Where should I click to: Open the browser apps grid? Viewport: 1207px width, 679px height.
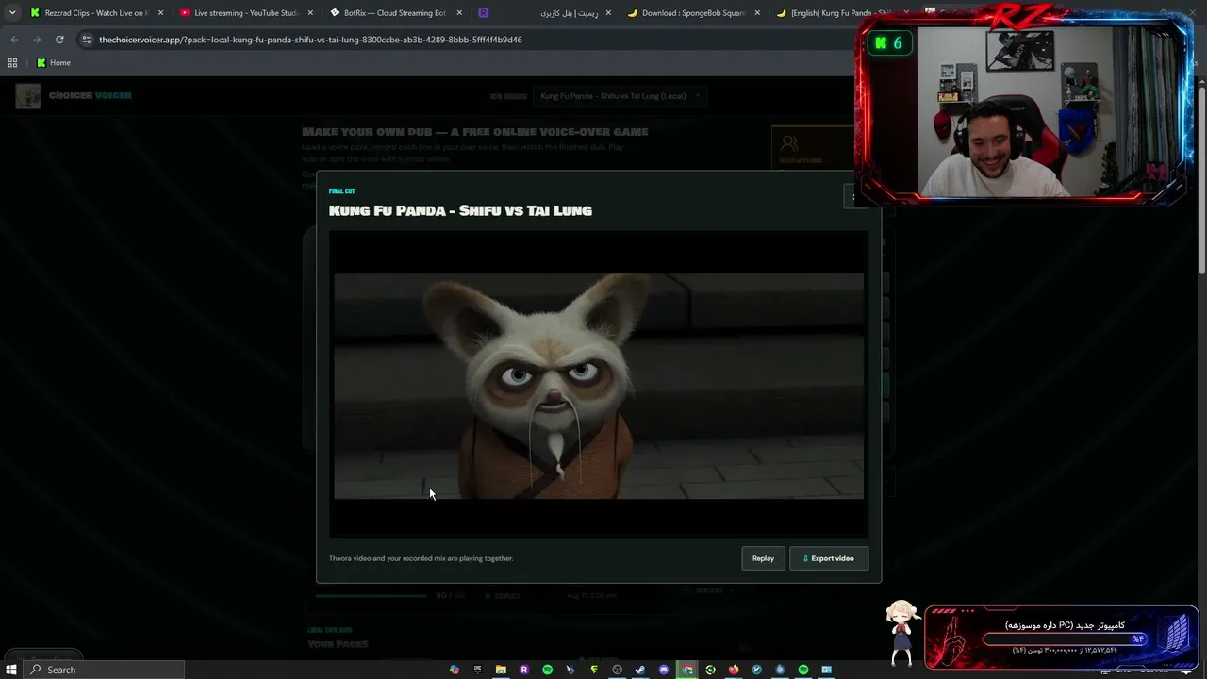click(12, 62)
